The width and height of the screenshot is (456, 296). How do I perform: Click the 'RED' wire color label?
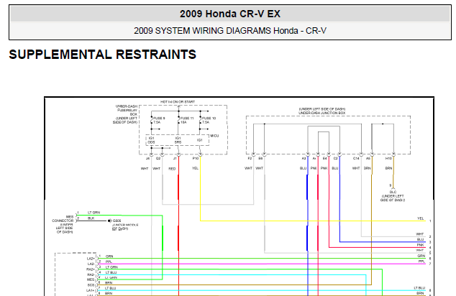[172, 169]
